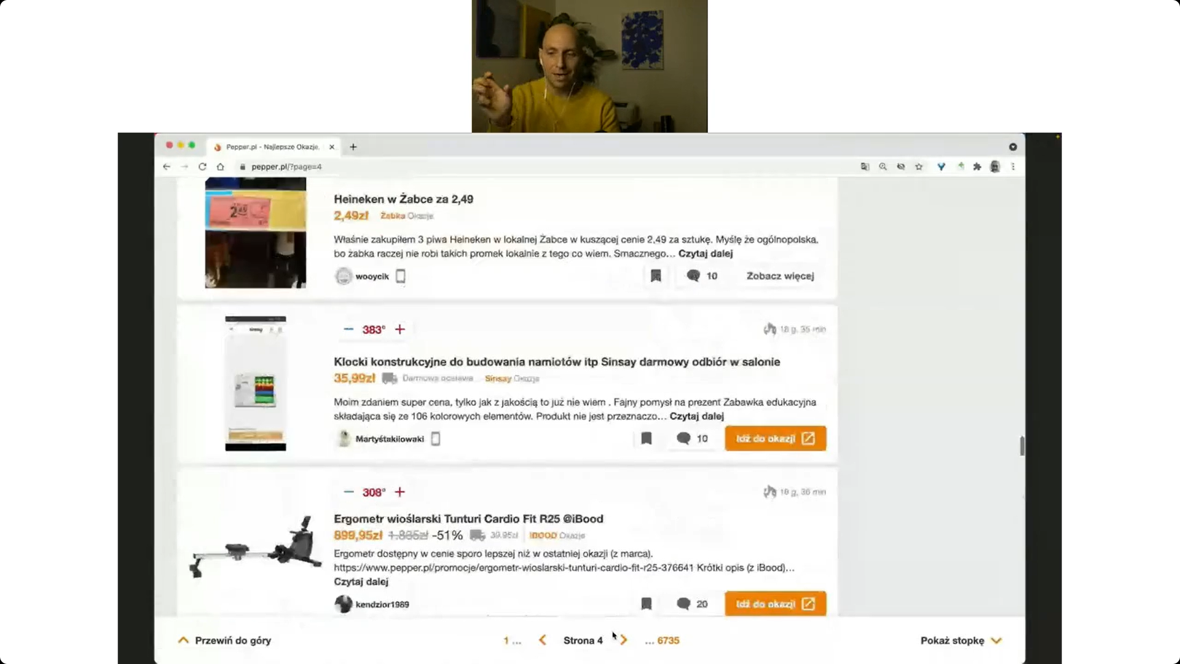1180x664 pixels.
Task: Open the Heineken w Żabce za 2,49 deal title
Action: (403, 199)
